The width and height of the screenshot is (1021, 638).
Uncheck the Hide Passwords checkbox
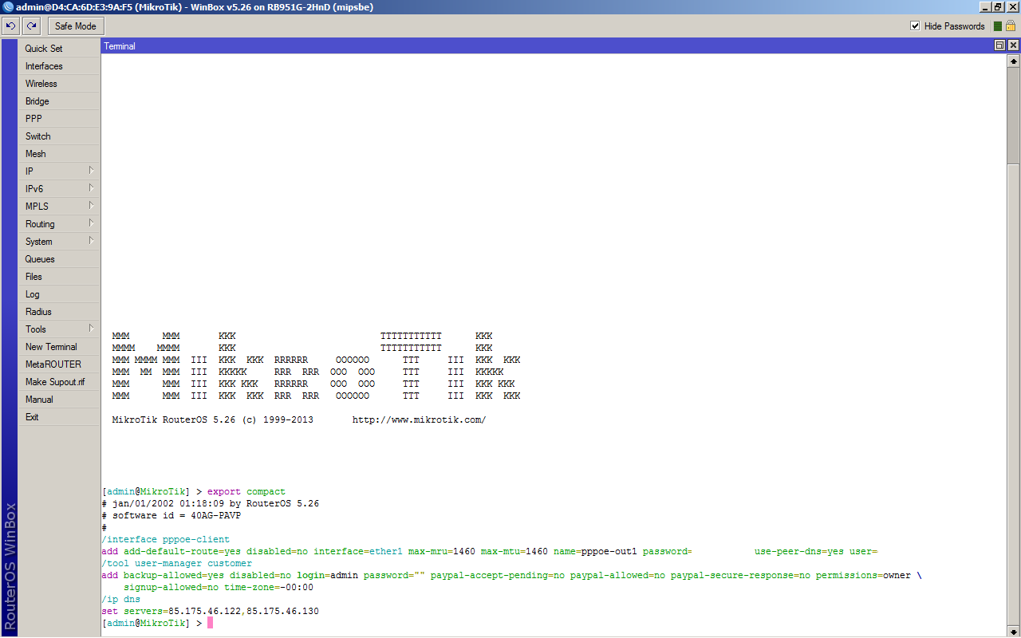(915, 26)
